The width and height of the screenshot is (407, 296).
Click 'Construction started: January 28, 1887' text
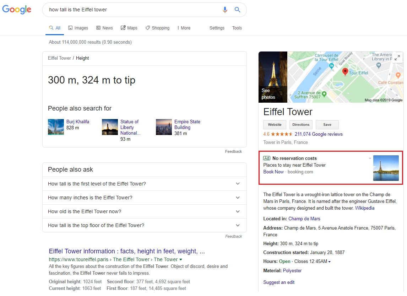point(304,252)
